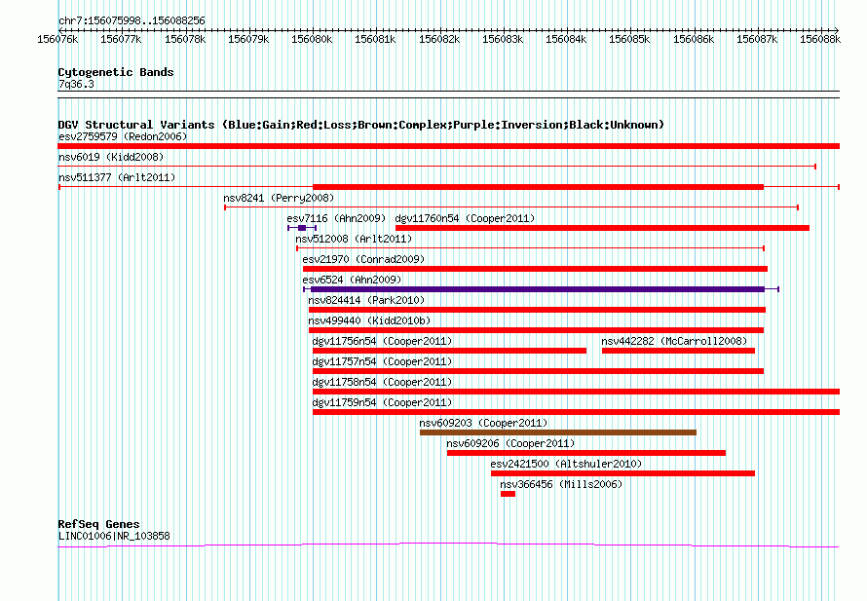
Task: Click the nsv609203 (Cooper2011) label
Action: (483, 423)
